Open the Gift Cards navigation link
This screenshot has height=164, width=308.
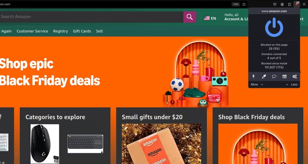[82, 31]
